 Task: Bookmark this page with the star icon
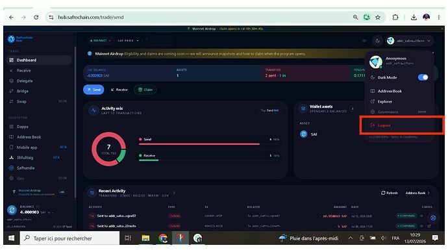pyautogui.click(x=378, y=17)
